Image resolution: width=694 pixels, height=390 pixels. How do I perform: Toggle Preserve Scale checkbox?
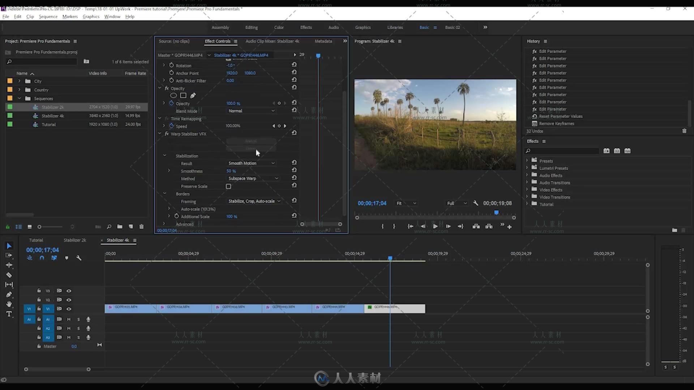[x=228, y=186]
